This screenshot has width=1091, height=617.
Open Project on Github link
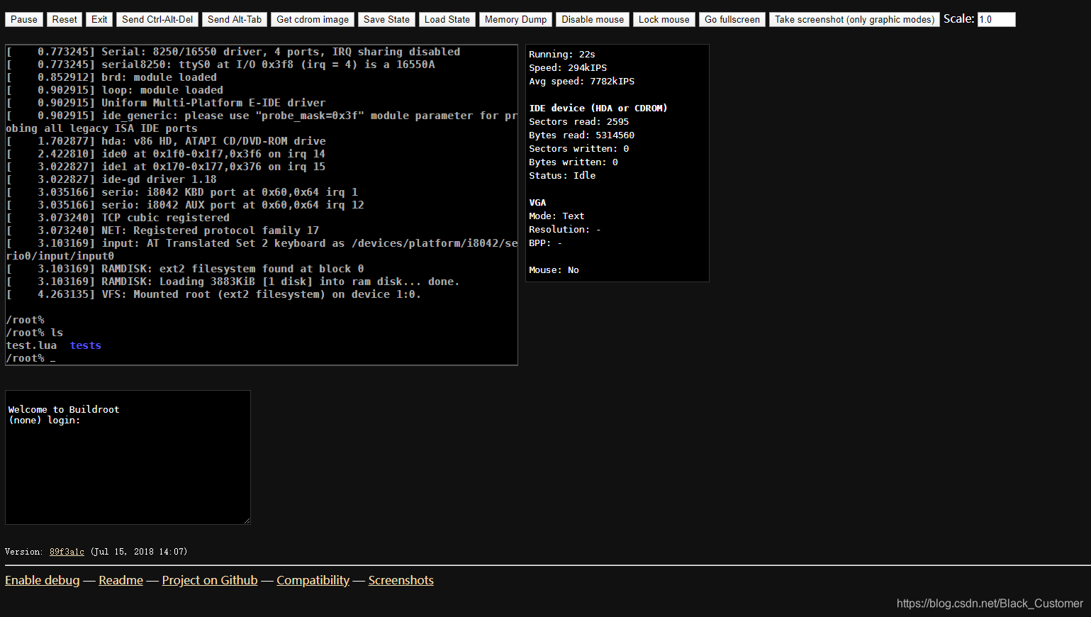[210, 580]
